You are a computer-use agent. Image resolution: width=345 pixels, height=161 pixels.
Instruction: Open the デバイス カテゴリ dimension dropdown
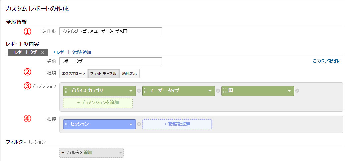pyautogui.click(x=131, y=91)
